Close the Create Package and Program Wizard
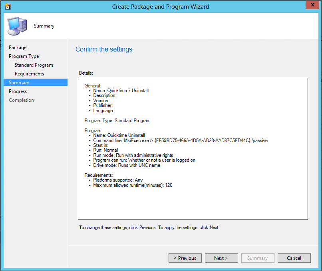 [x=312, y=5]
